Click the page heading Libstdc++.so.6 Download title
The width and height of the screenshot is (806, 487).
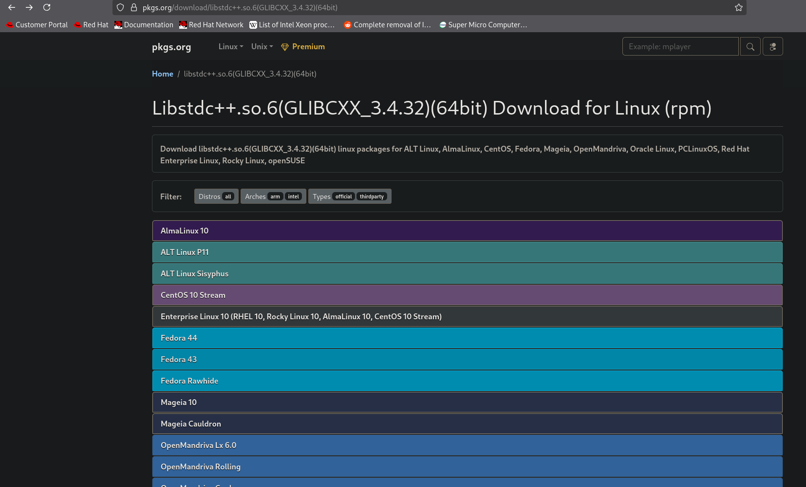(432, 108)
